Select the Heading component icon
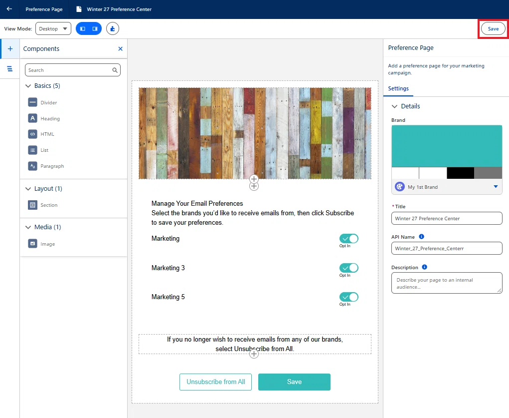 (x=32, y=118)
